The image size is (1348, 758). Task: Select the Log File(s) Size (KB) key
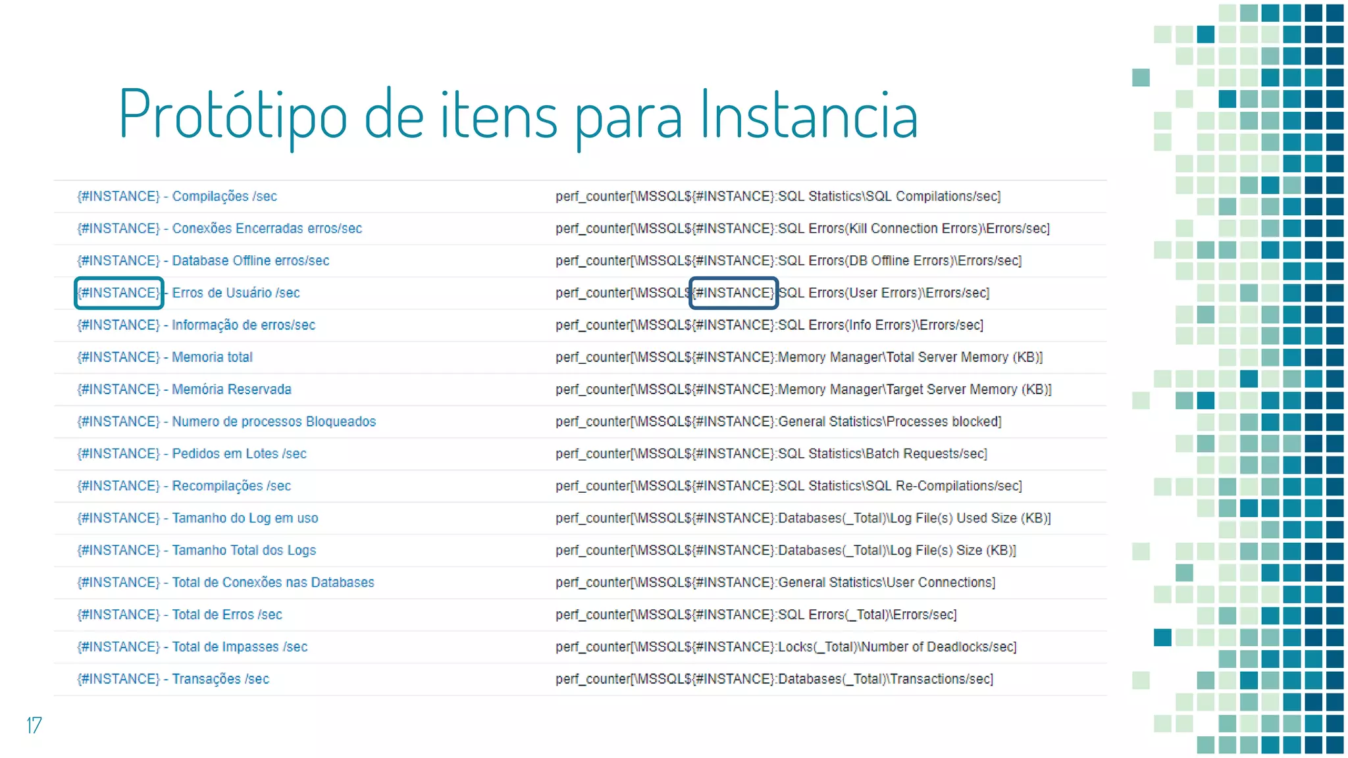[x=786, y=551]
